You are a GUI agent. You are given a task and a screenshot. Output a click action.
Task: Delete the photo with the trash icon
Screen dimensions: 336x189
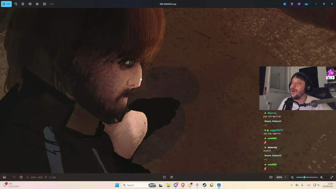click(23, 4)
